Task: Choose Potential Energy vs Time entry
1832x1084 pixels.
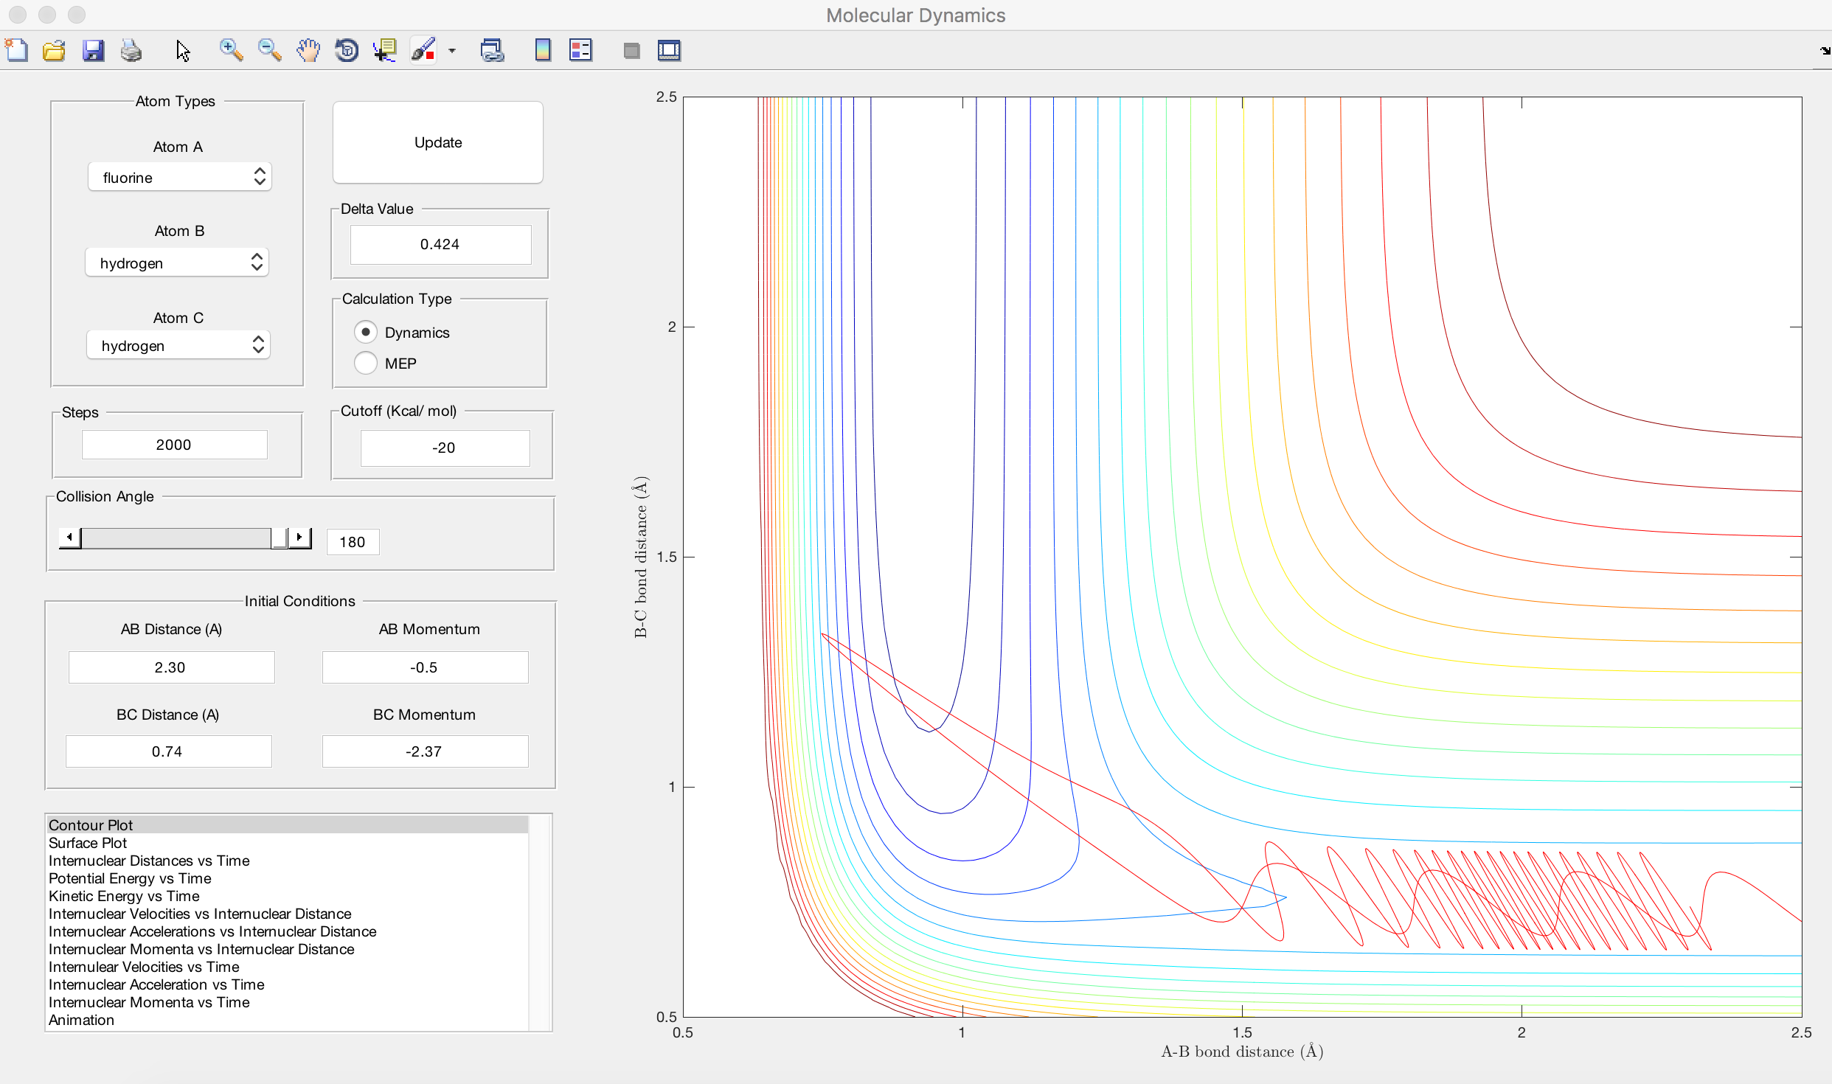Action: (130, 878)
